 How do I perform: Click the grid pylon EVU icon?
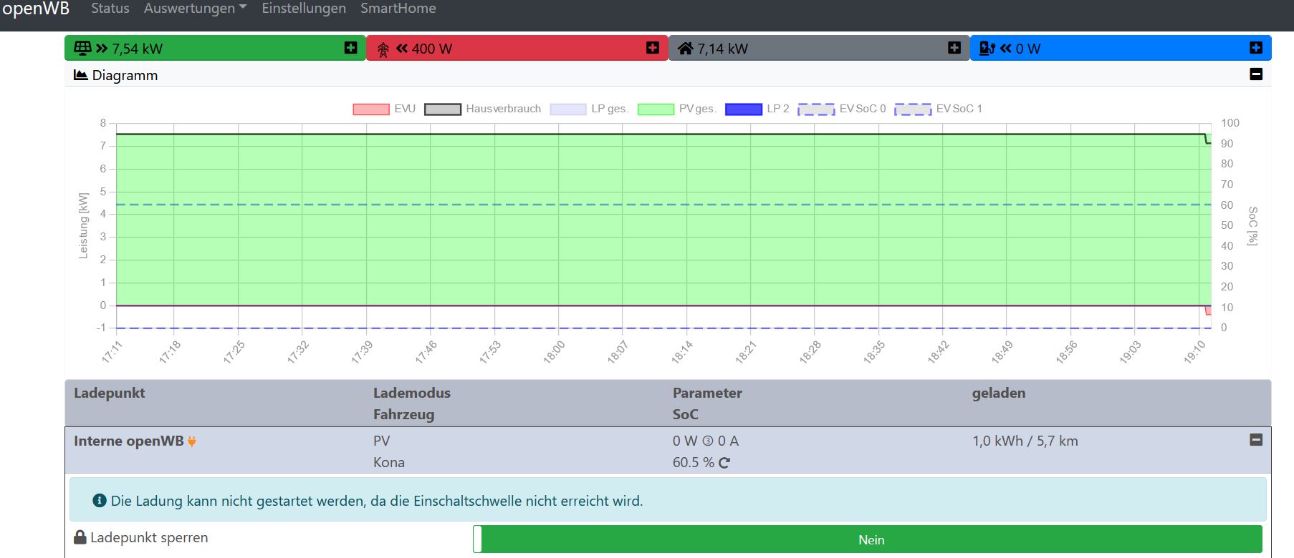click(x=383, y=49)
